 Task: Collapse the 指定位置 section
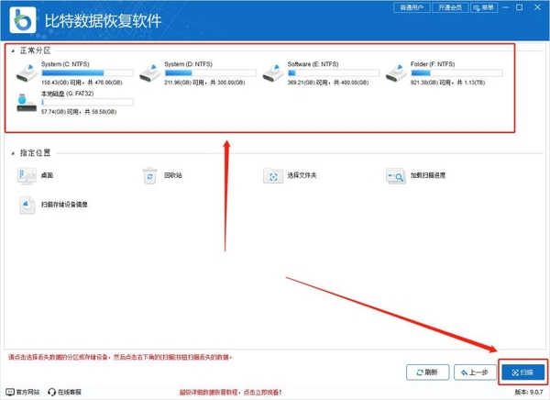tap(13, 153)
